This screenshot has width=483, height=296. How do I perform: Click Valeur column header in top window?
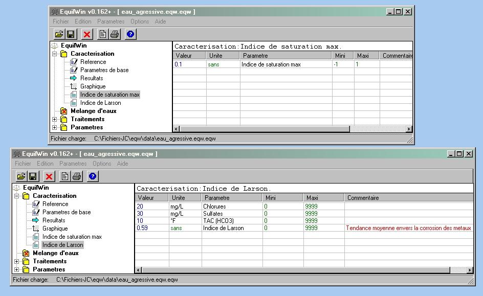point(189,56)
